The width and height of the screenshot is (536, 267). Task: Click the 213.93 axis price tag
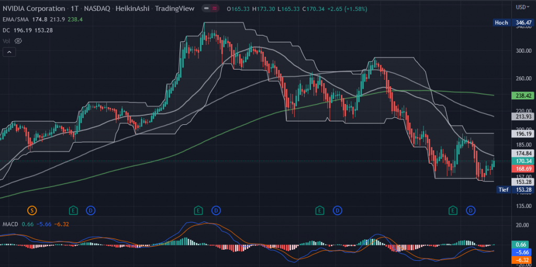coord(522,117)
